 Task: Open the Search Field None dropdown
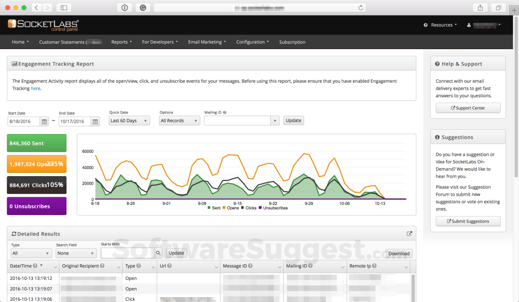coord(76,253)
